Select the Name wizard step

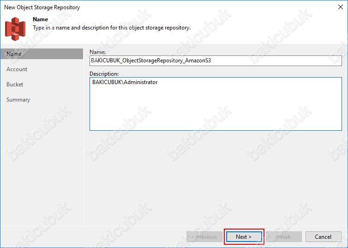pyautogui.click(x=42, y=54)
